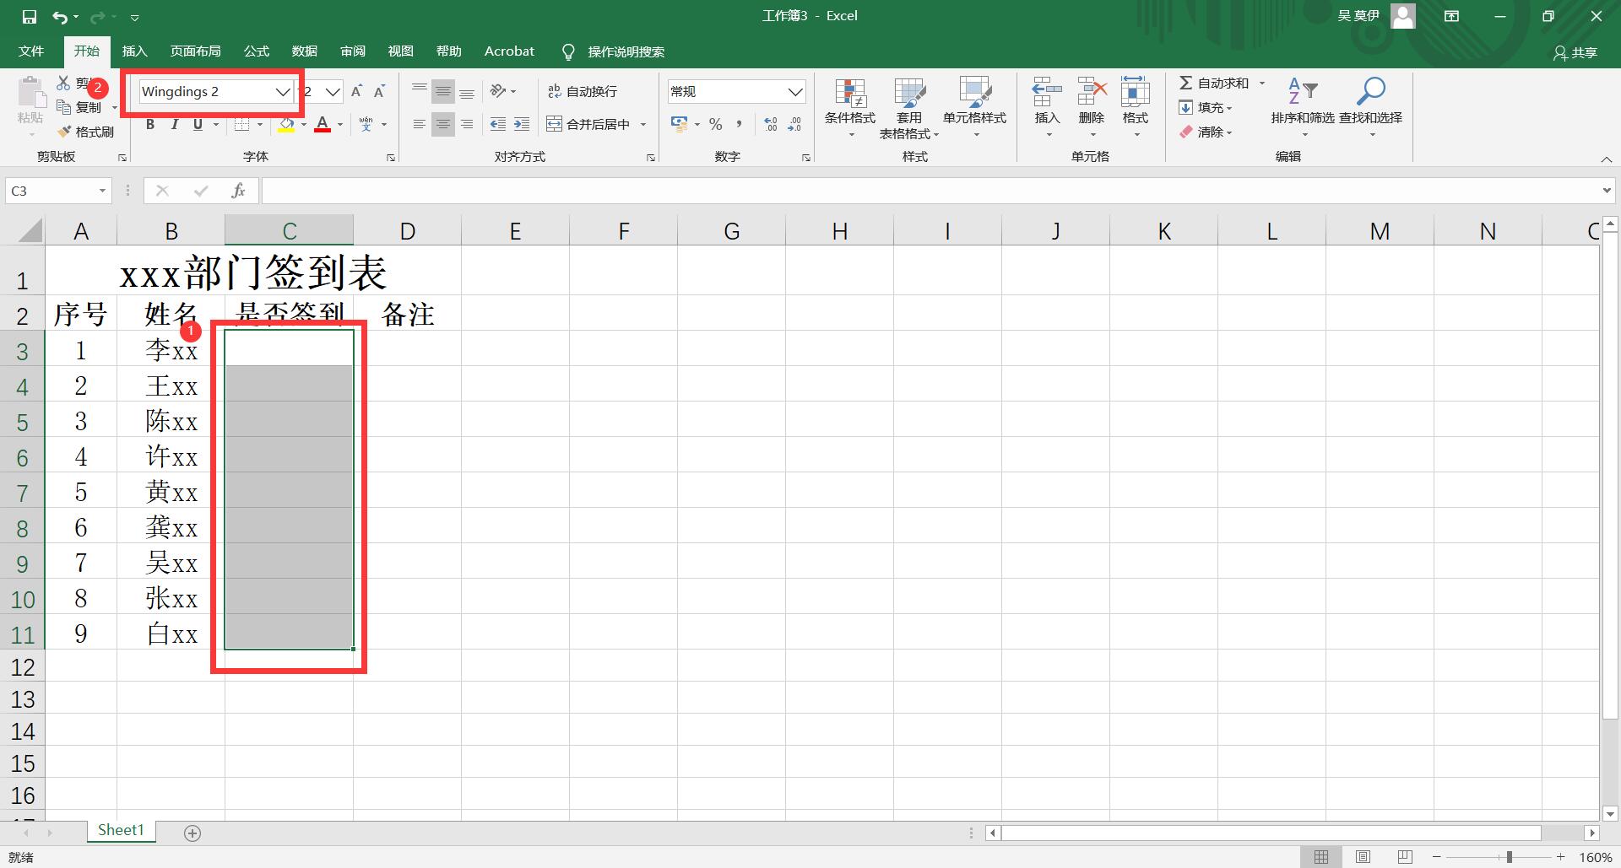Toggle Italic formatting button
The height and width of the screenshot is (868, 1621).
(174, 124)
